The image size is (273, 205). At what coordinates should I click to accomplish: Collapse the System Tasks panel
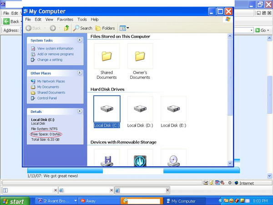point(80,40)
